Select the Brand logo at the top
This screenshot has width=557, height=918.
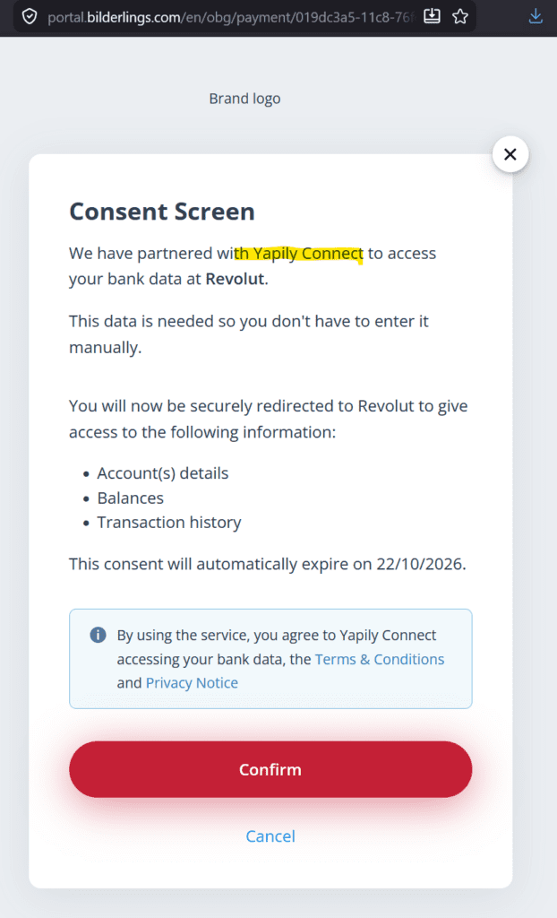[244, 98]
